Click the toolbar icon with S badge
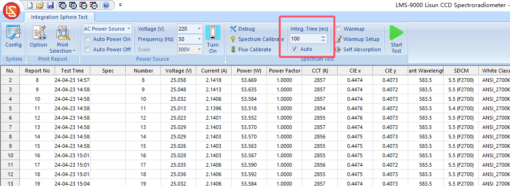 [63, 5]
